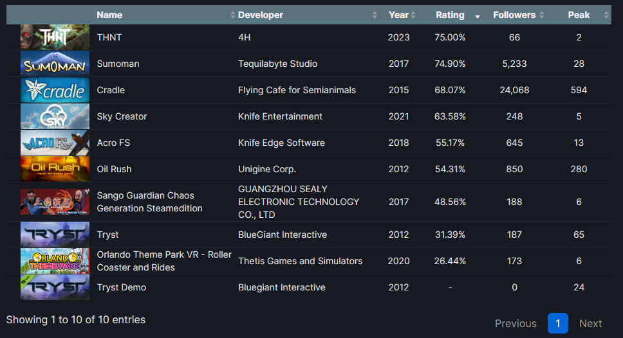Open the Cradle game thumbnail

(55, 90)
